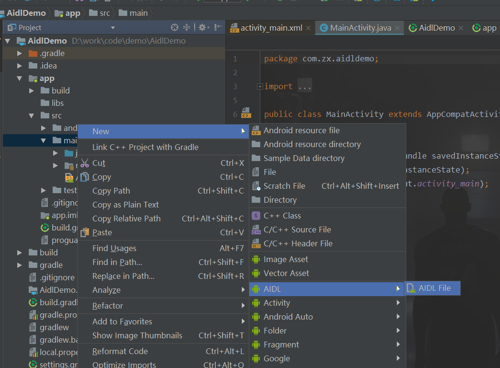
Task: Select Copy Path menu item
Action: pos(163,191)
